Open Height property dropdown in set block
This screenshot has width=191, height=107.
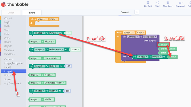tap(54, 66)
